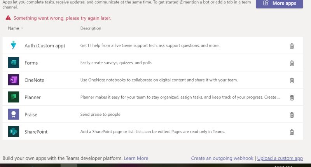This screenshot has width=311, height=167.
Task: Click the SharePoint page or list description
Action: [x=152, y=132]
